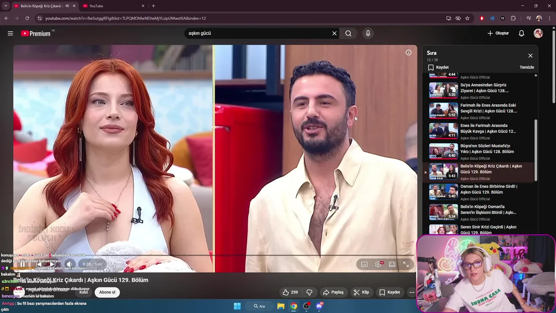Dislike the video with thumbs down
Screen dimensions: 556x313
310,292
